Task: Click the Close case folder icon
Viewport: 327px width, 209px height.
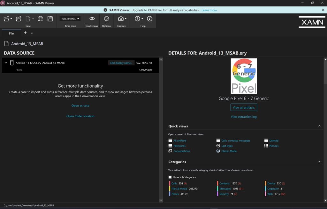Action: 19,19
